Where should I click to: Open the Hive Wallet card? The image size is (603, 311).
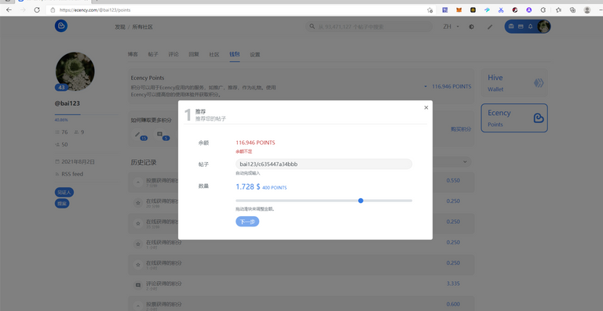[514, 83]
